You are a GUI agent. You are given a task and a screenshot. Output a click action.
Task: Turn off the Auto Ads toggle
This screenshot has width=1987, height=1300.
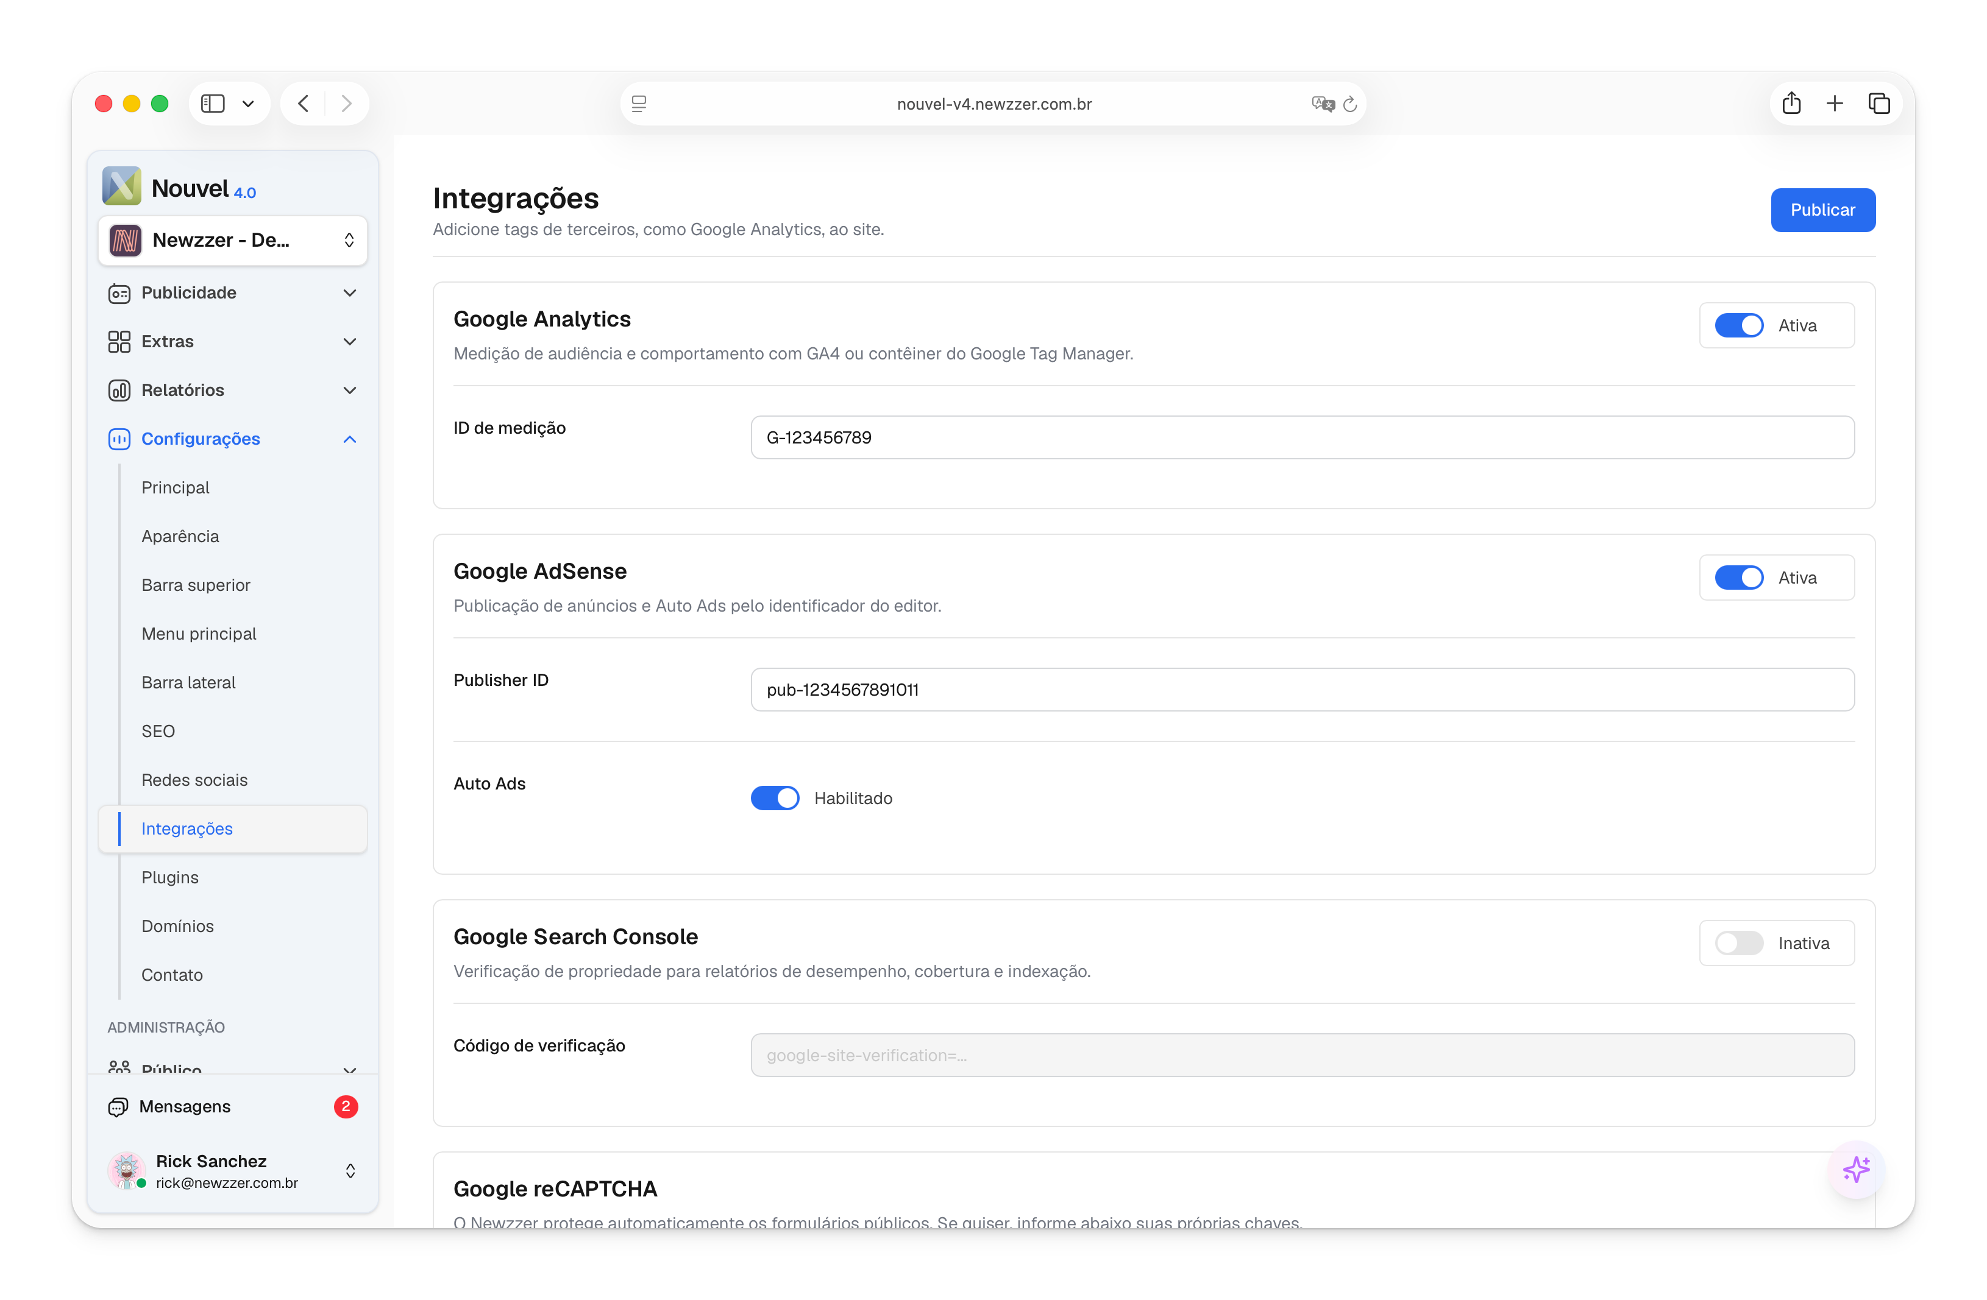pos(775,799)
